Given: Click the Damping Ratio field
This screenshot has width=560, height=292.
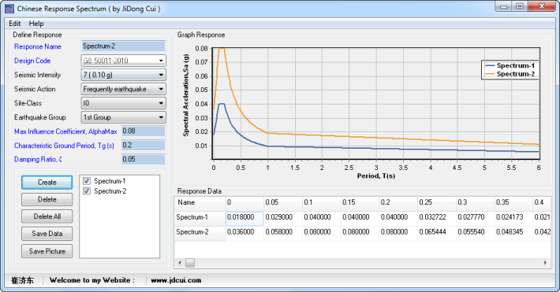Looking at the screenshot, I should coord(144,159).
